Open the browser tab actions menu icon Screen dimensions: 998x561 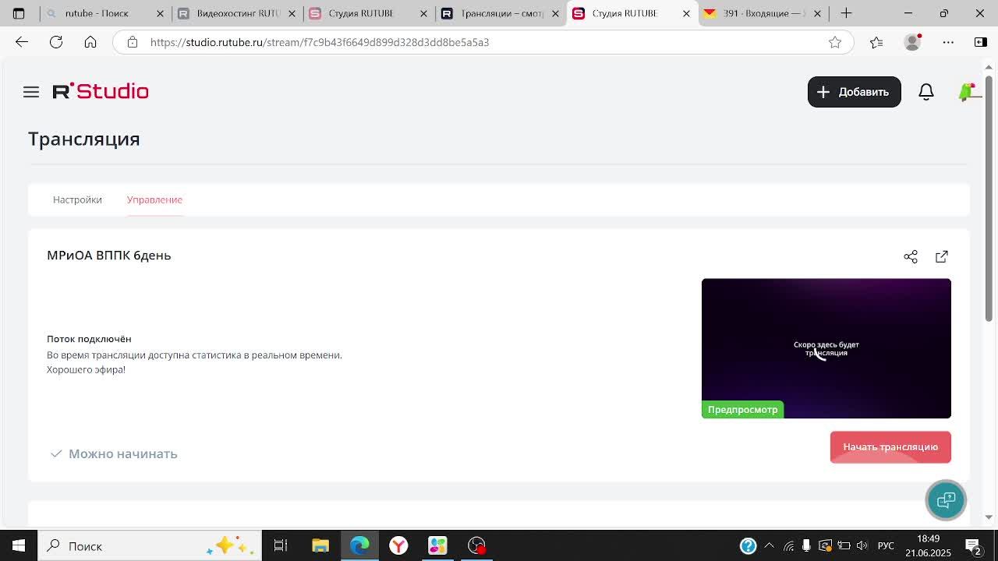click(x=19, y=13)
